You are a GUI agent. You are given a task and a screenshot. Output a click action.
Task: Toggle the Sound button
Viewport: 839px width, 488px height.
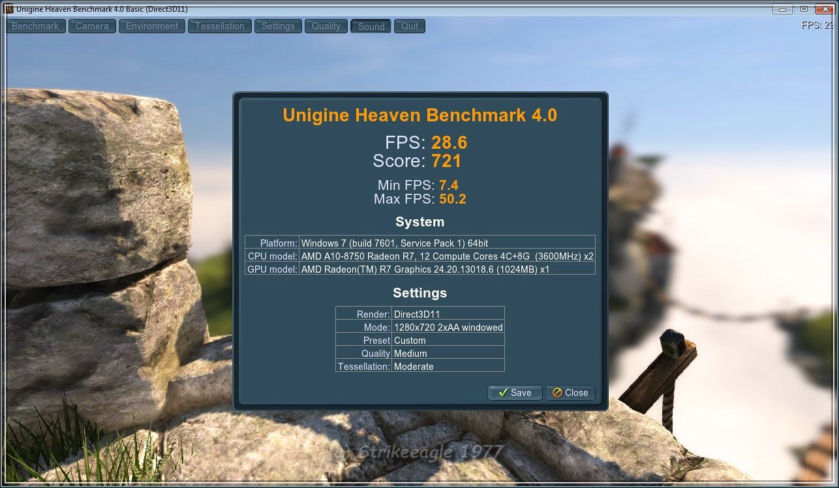tap(371, 26)
